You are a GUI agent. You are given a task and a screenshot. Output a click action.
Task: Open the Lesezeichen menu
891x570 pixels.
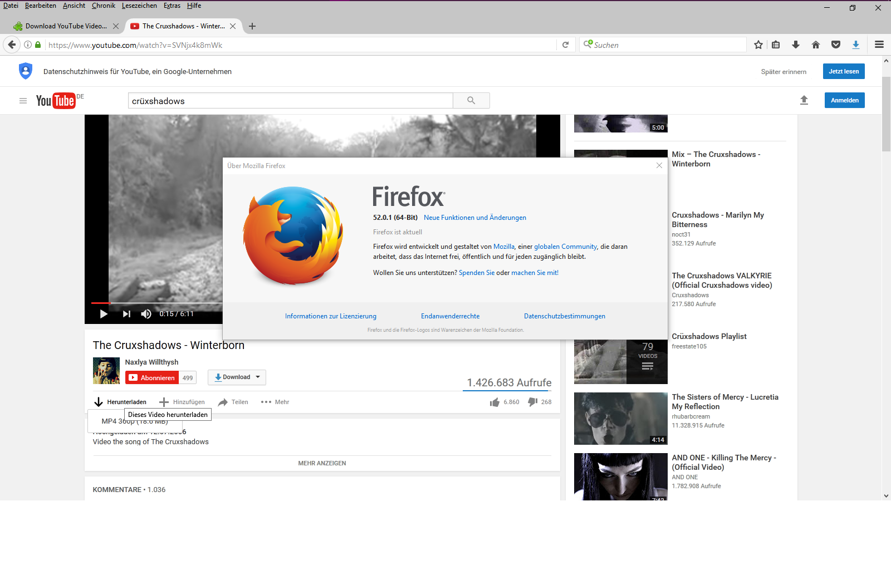[x=139, y=6]
